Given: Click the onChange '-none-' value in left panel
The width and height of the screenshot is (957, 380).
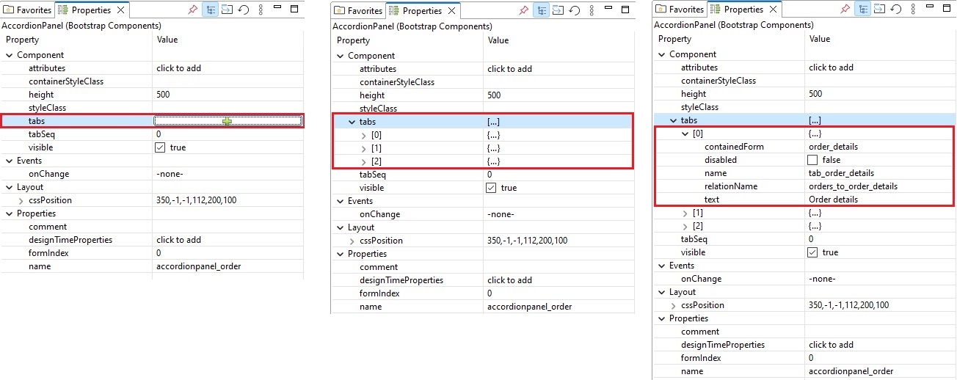Looking at the screenshot, I should [170, 174].
